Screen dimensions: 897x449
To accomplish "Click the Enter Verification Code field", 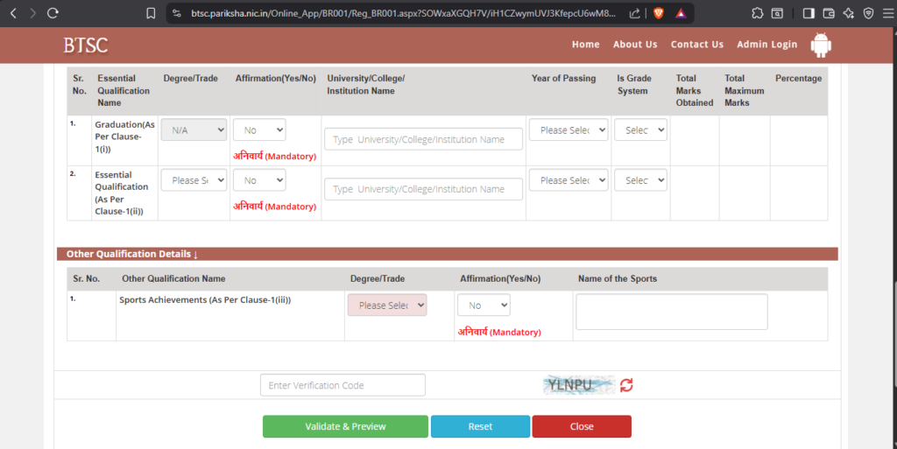I will (x=343, y=385).
